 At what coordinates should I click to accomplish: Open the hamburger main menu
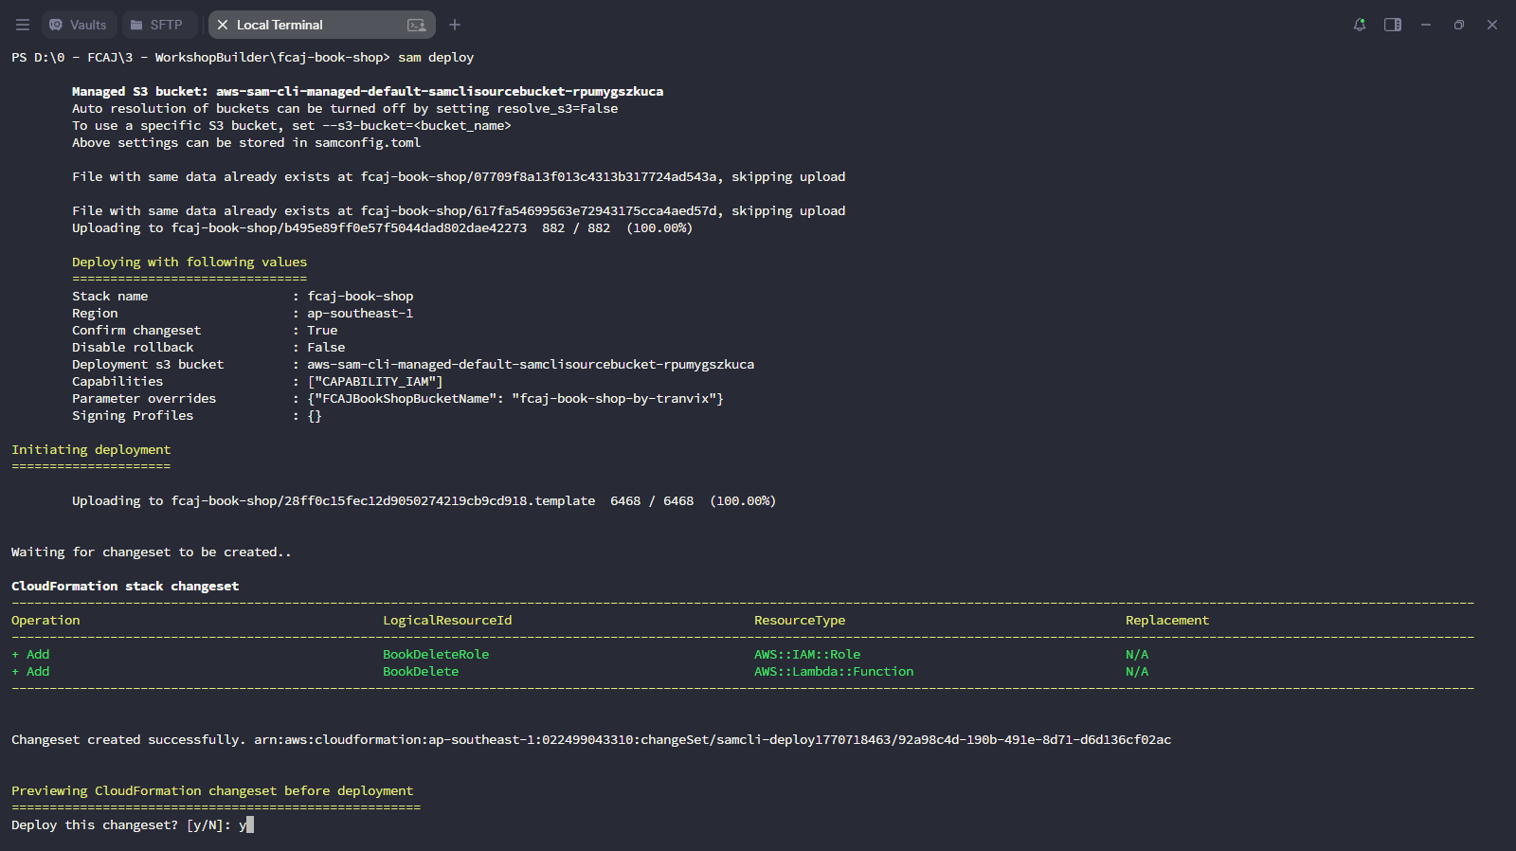tap(23, 25)
